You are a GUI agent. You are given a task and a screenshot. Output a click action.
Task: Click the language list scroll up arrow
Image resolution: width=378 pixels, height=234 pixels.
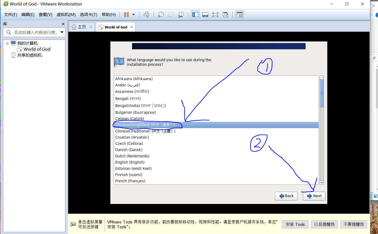click(x=322, y=78)
